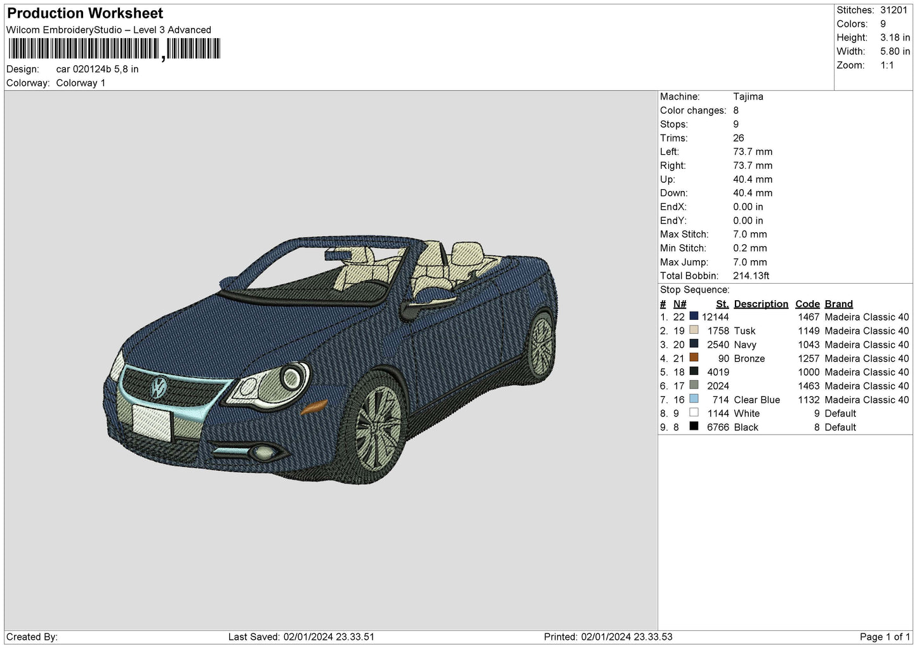This screenshot has width=917, height=648.
Task: Click the Machine value Tajima
Action: pos(748,96)
